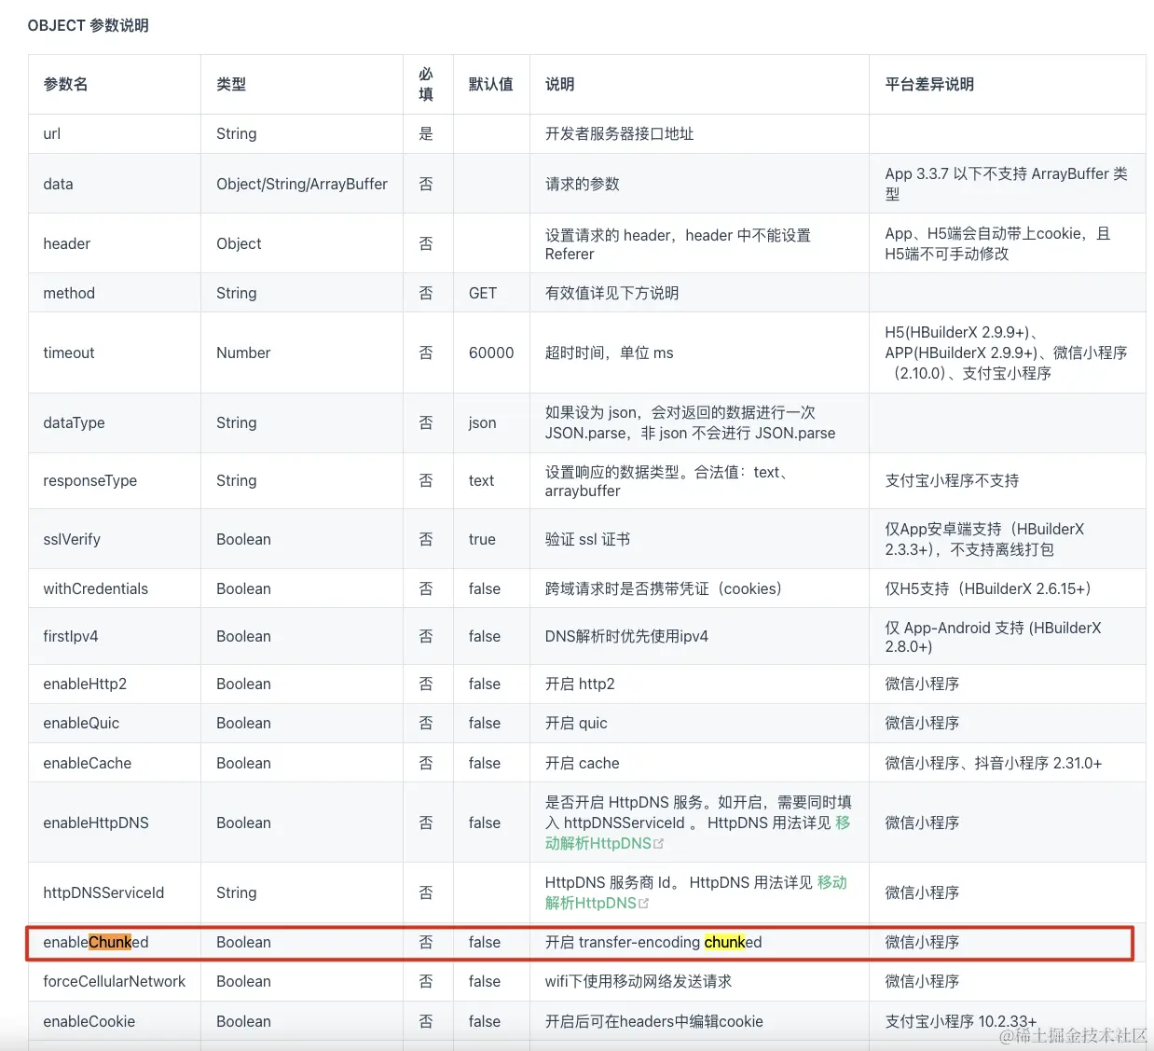Click 微信小程序、抖音小程序 2.31.0+ note
This screenshot has height=1051, width=1154.
993,763
